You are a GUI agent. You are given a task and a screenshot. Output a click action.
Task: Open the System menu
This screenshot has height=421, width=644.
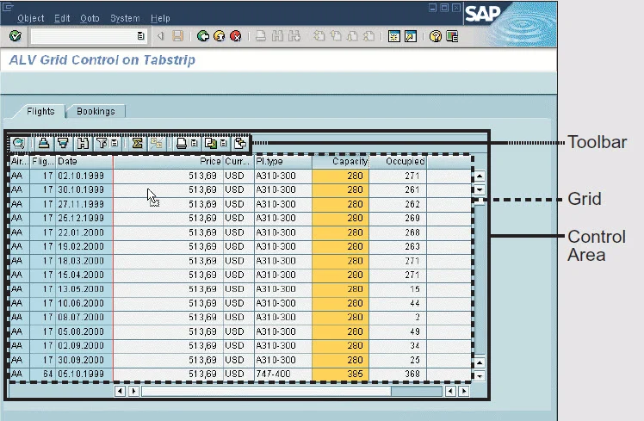click(x=125, y=18)
